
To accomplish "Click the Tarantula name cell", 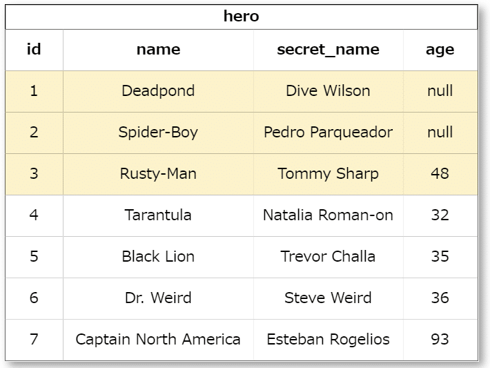I will (158, 215).
